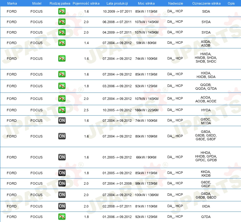This screenshot has height=222, width=241.
Task: Click the ON diesel icon in the IXDA row
Action: coord(62,206)
